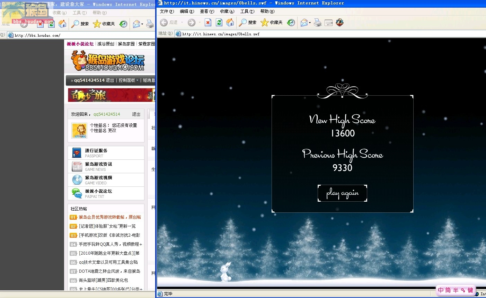The height and width of the screenshot is (298, 486).
Task: Click the IE page icon beside it.hinews.cn address
Action: click(x=178, y=34)
